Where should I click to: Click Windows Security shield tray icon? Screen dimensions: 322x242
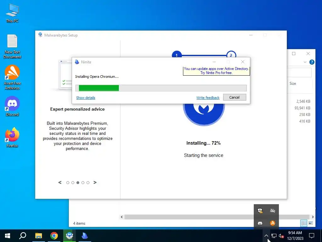260,210
